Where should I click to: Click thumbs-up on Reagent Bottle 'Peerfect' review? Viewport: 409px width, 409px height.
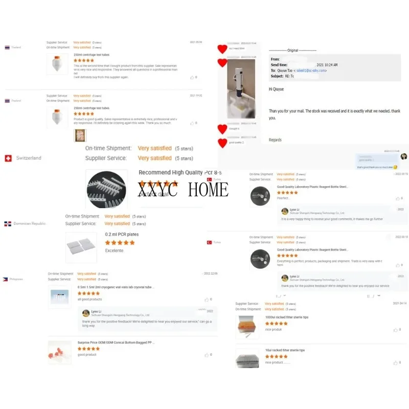pos(398,198)
